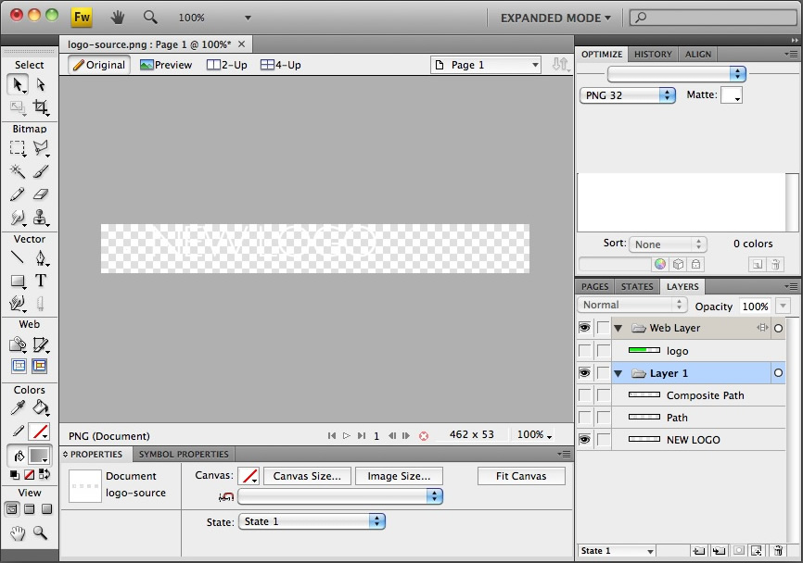Open the Page 1 dropdown
The width and height of the screenshot is (803, 563).
[x=486, y=65]
